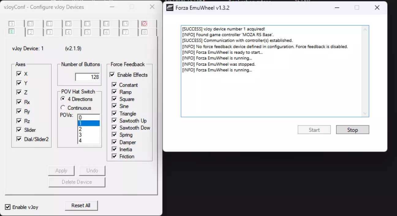Select 3 in the POVs list

(x=89, y=135)
